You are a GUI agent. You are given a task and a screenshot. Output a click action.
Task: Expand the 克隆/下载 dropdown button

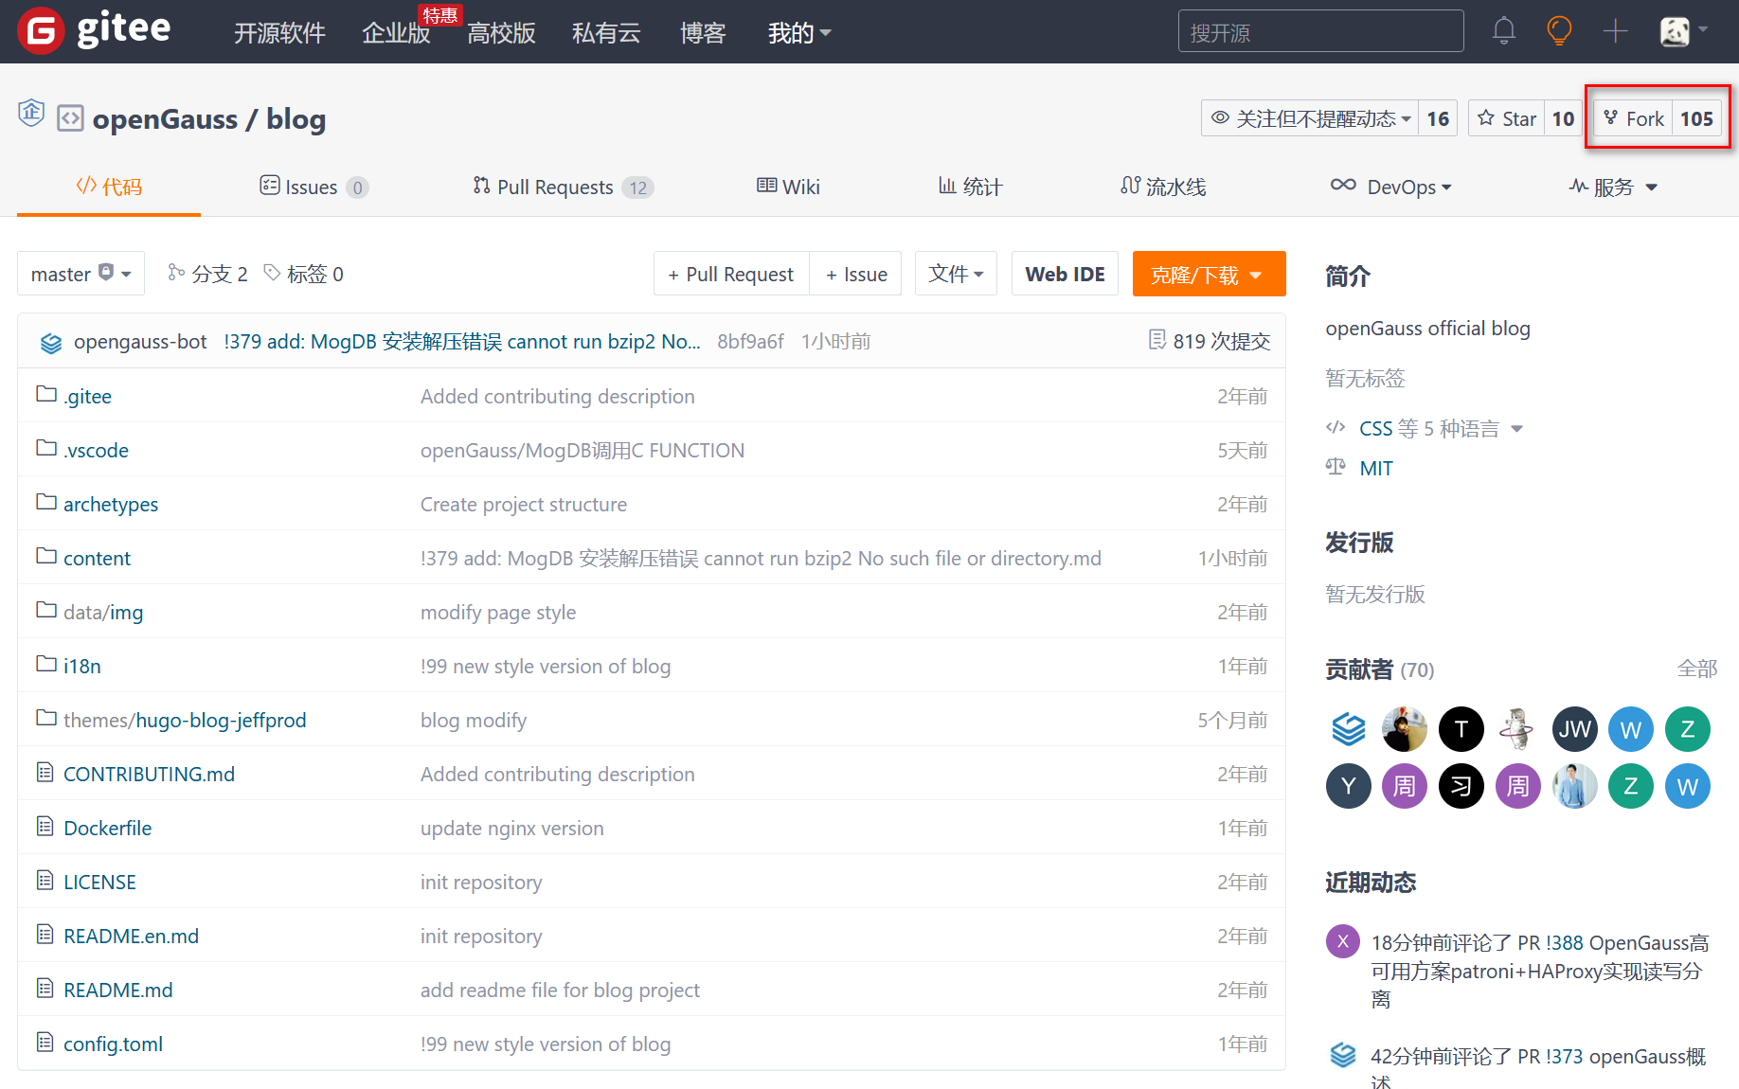coord(1209,274)
